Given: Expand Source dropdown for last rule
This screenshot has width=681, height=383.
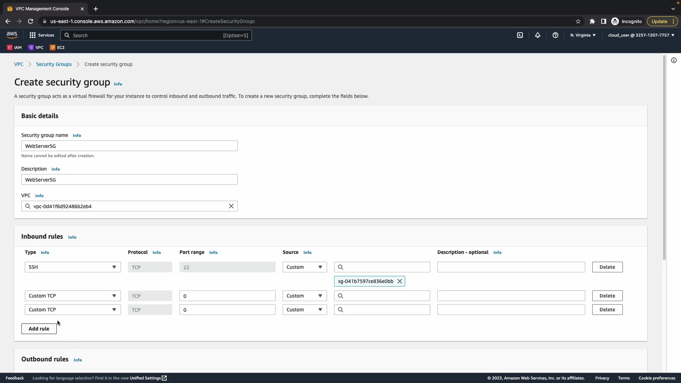Looking at the screenshot, I should point(305,310).
